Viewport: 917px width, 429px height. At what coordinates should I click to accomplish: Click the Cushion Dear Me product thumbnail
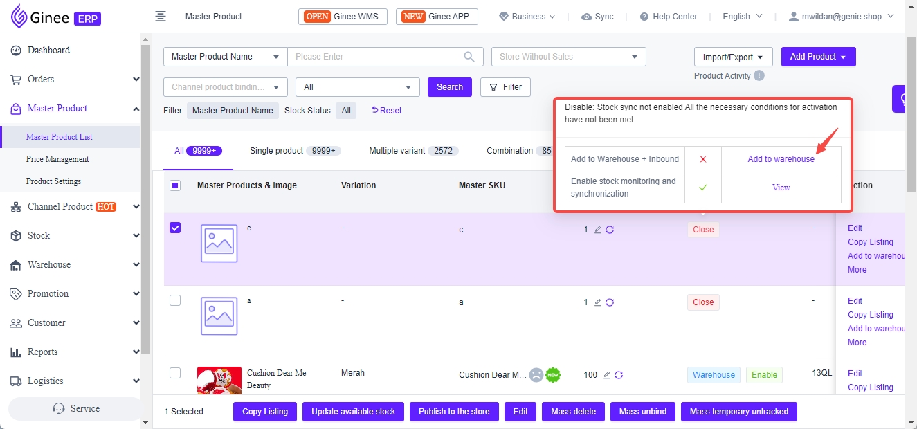coord(219,380)
